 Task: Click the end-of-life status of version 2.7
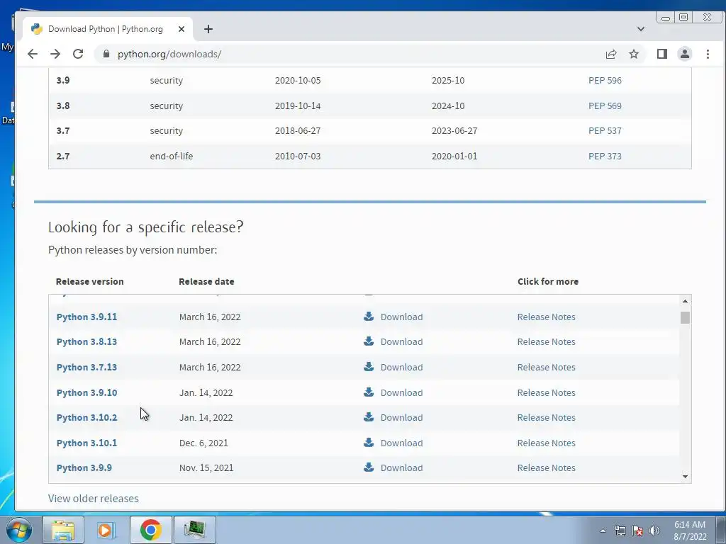(172, 157)
